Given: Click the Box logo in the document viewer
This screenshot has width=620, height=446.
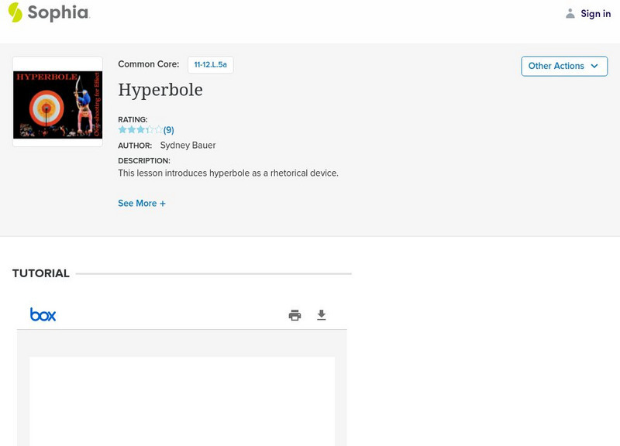Looking at the screenshot, I should [x=44, y=314].
